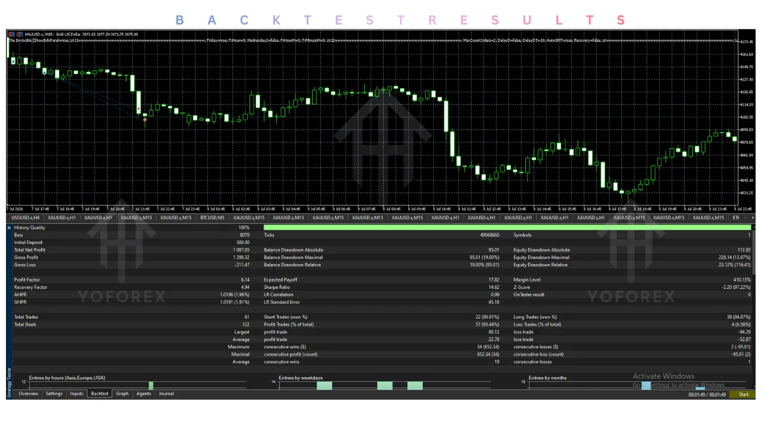
Task: Click the Bars value 8070
Action: (x=245, y=235)
